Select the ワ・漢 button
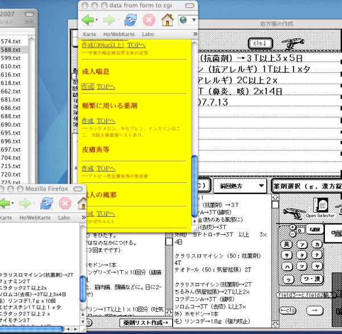Image resolution: width=342 pixels, height=334 pixels. (312, 279)
